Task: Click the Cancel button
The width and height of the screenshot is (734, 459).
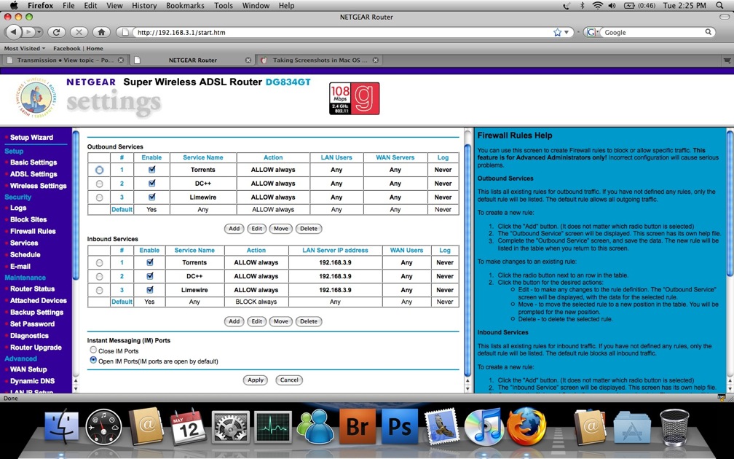Action: [289, 380]
